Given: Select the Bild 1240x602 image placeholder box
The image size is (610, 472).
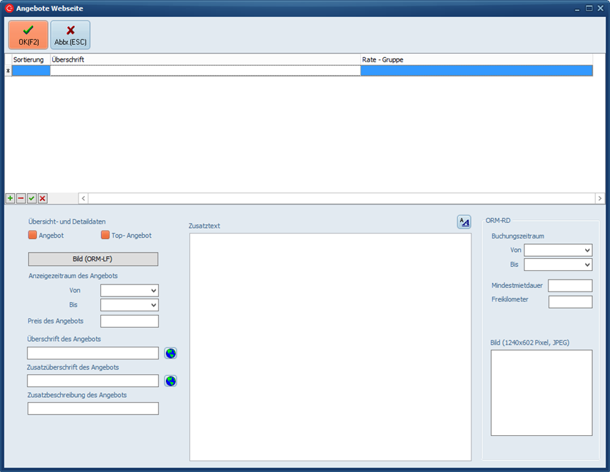Looking at the screenshot, I should [541, 393].
